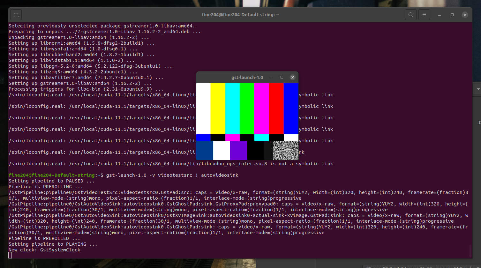Viewport: 481px width, 268px height.
Task: Minimize the terminal window
Action: pyautogui.click(x=440, y=15)
